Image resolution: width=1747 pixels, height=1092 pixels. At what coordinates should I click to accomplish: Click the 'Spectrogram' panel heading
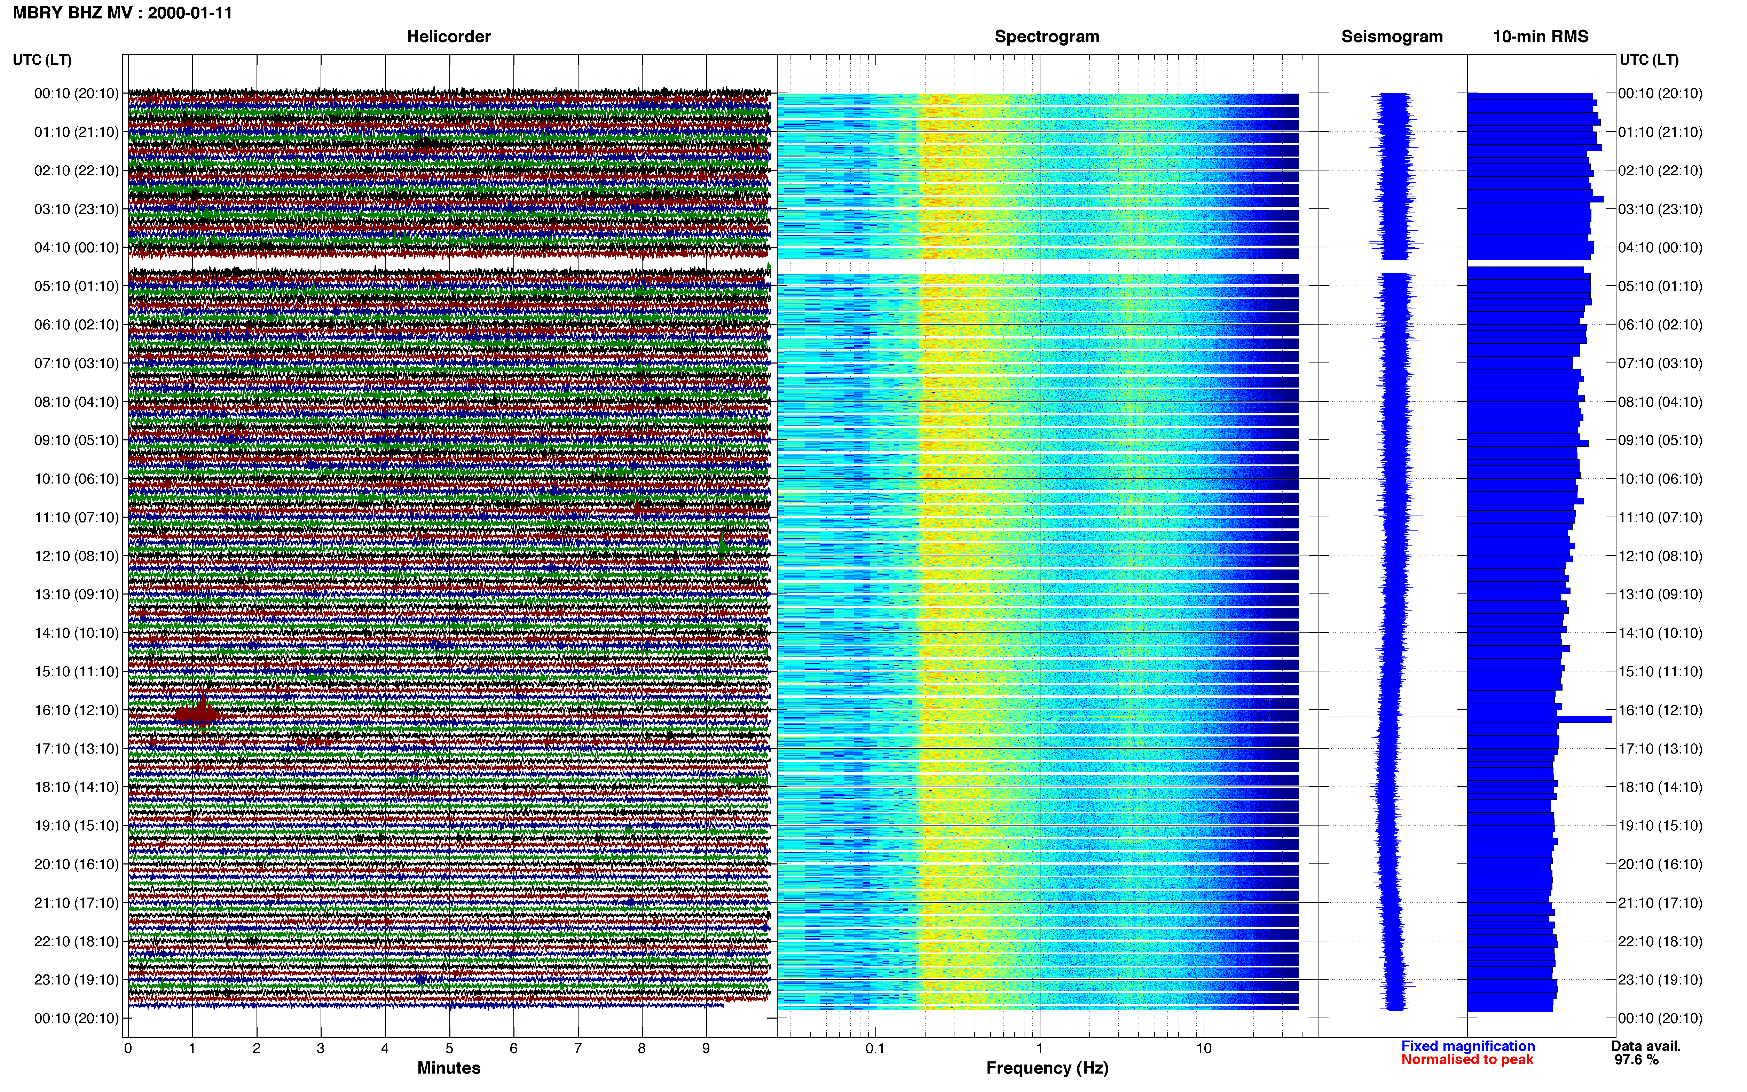(x=1047, y=37)
